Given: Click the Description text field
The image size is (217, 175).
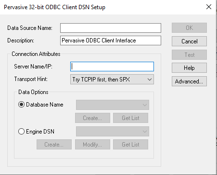Looking at the screenshot, I should [x=111, y=40].
